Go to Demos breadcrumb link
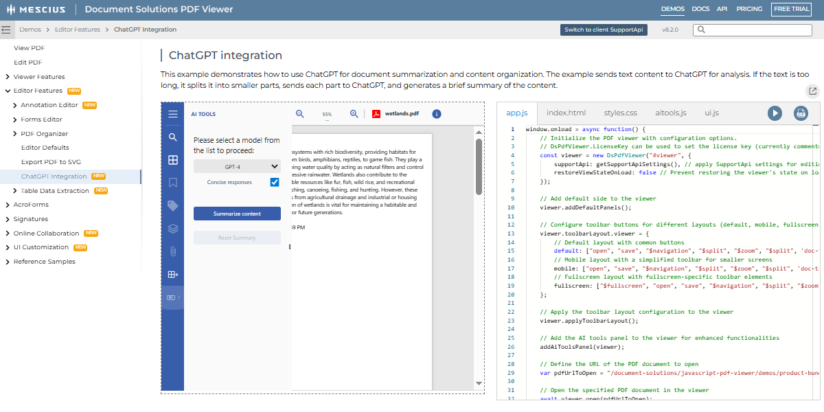This screenshot has height=412, width=824. pos(30,30)
